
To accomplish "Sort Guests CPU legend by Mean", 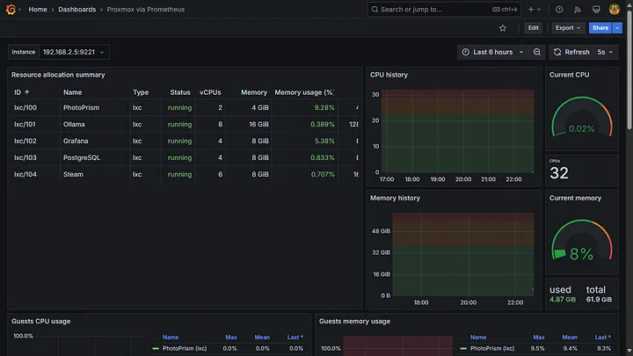I will [x=262, y=337].
